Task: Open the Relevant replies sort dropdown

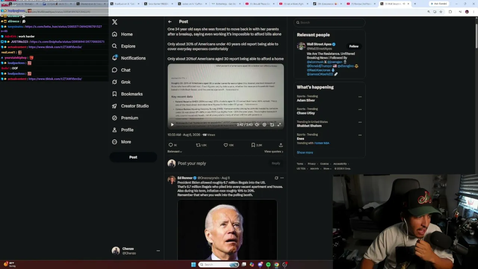Action: (x=175, y=152)
